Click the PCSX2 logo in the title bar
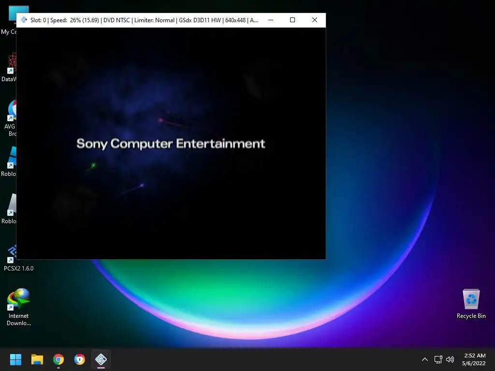This screenshot has height=371, width=495. (x=24, y=20)
